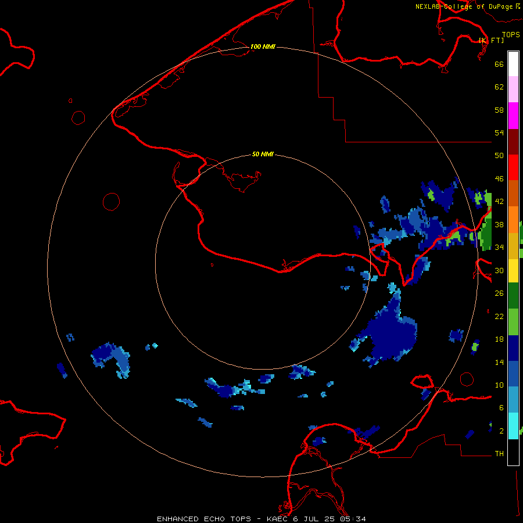
Task: Click the navy blue legend swatch
Action: point(513,348)
